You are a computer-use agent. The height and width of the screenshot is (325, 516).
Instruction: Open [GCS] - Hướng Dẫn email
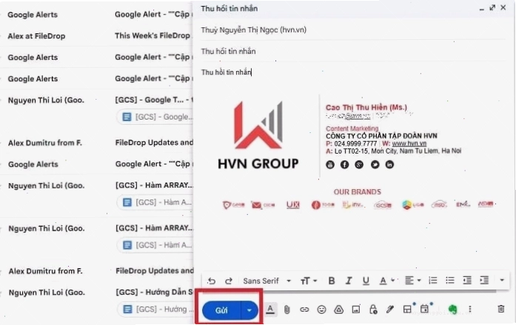(x=154, y=292)
